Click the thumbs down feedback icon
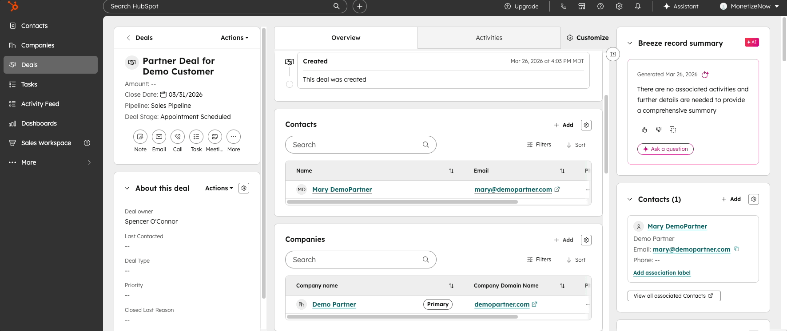787x331 pixels. [x=659, y=130]
